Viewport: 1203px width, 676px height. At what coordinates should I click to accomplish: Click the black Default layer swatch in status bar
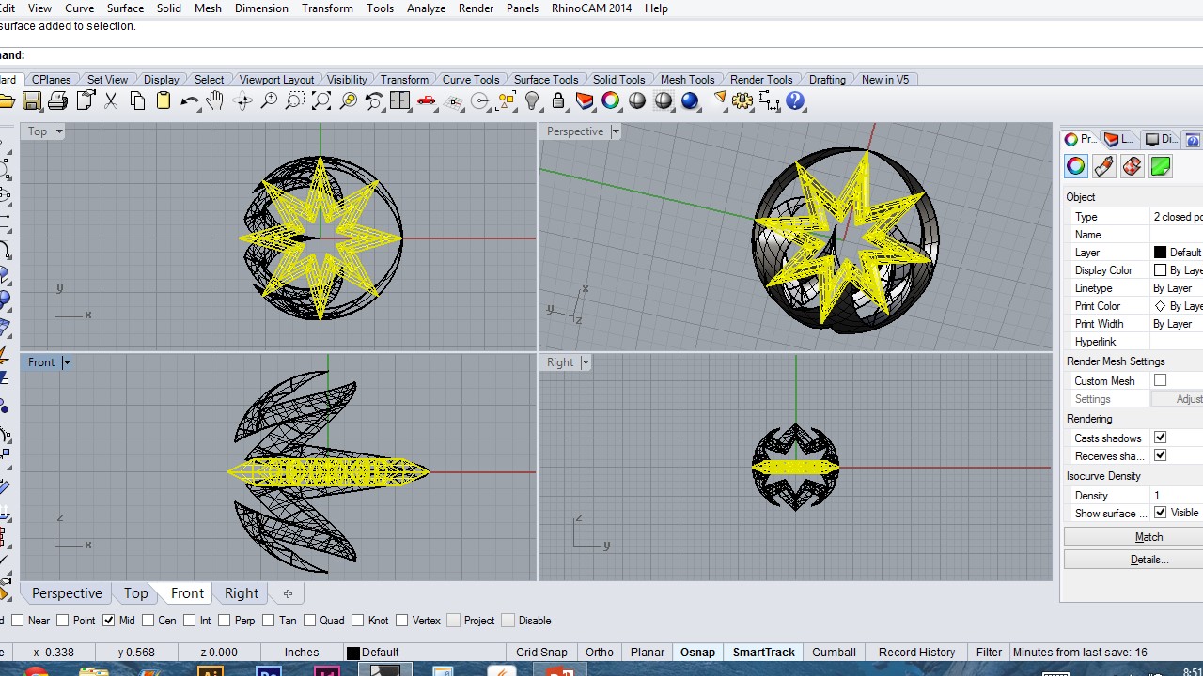(353, 653)
